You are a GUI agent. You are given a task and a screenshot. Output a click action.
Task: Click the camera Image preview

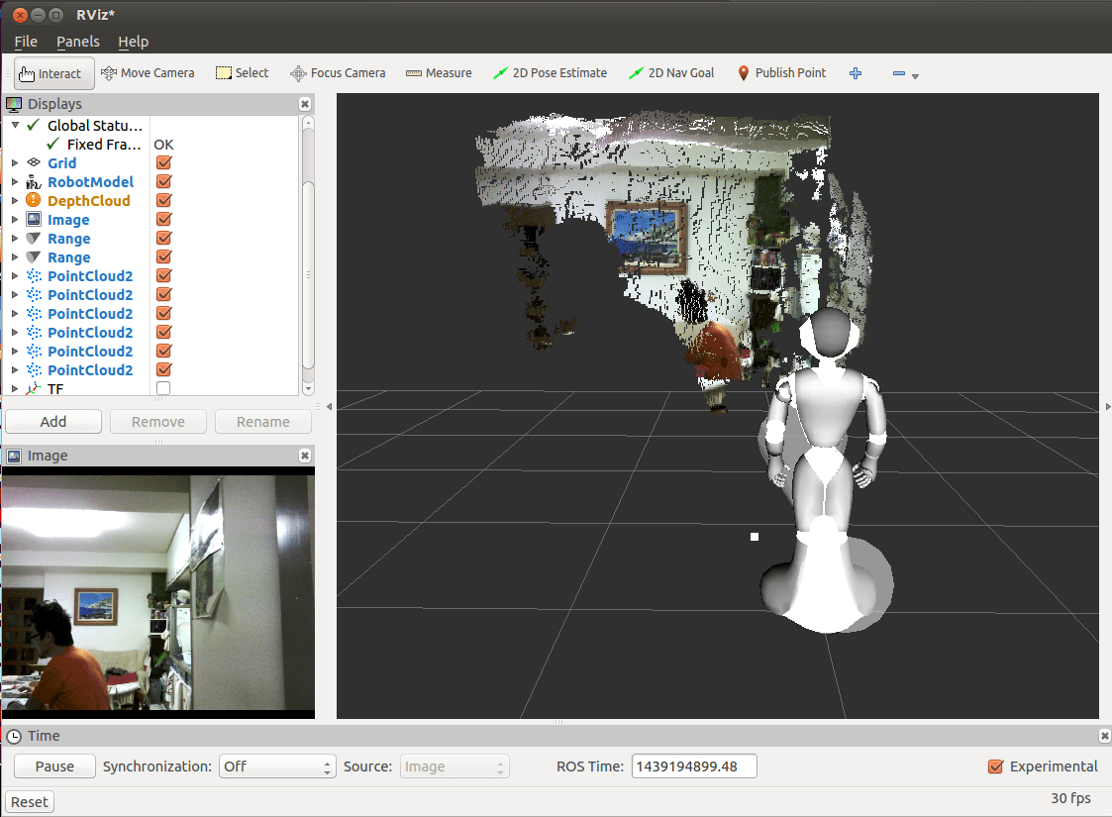point(158,592)
